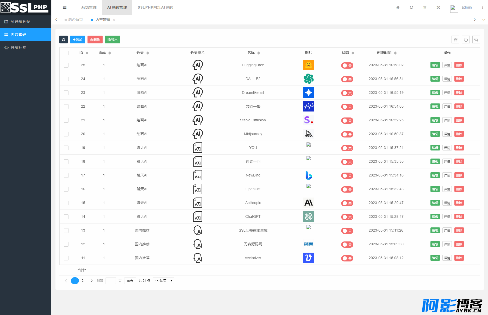Image resolution: width=488 pixels, height=315 pixels.
Task: Click the Stable Diffusion logo thumbnail
Action: click(x=308, y=120)
